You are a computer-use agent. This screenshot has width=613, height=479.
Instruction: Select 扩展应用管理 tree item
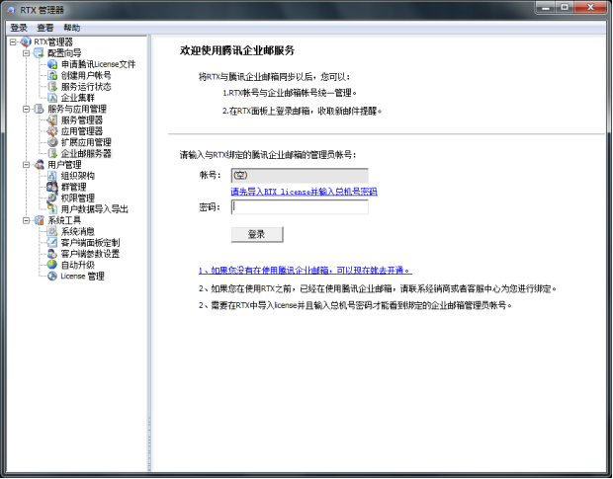[86, 142]
